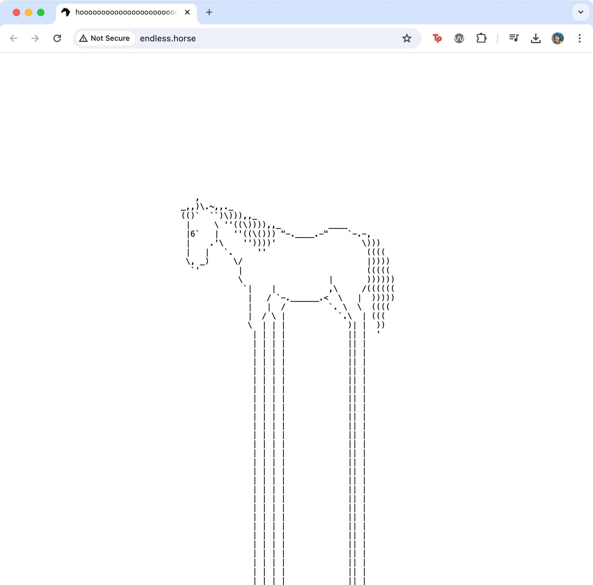Navigate forward a page
The height and width of the screenshot is (585, 593).
pyautogui.click(x=35, y=38)
